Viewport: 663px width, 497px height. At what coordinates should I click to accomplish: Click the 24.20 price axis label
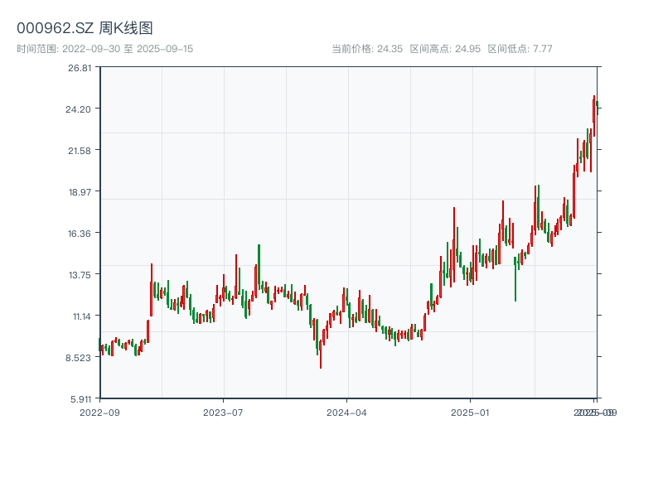(80, 109)
